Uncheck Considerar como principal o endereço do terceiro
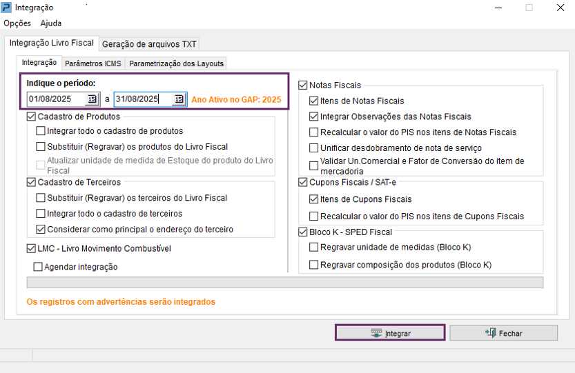This screenshot has width=575, height=373. click(41, 230)
